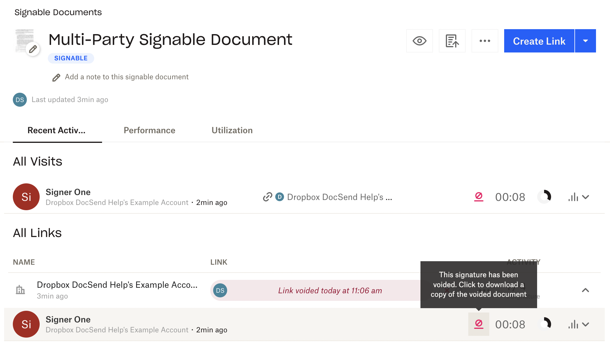Click the blue D account icon in visit row
Screen dimensions: 610x351
pos(280,197)
